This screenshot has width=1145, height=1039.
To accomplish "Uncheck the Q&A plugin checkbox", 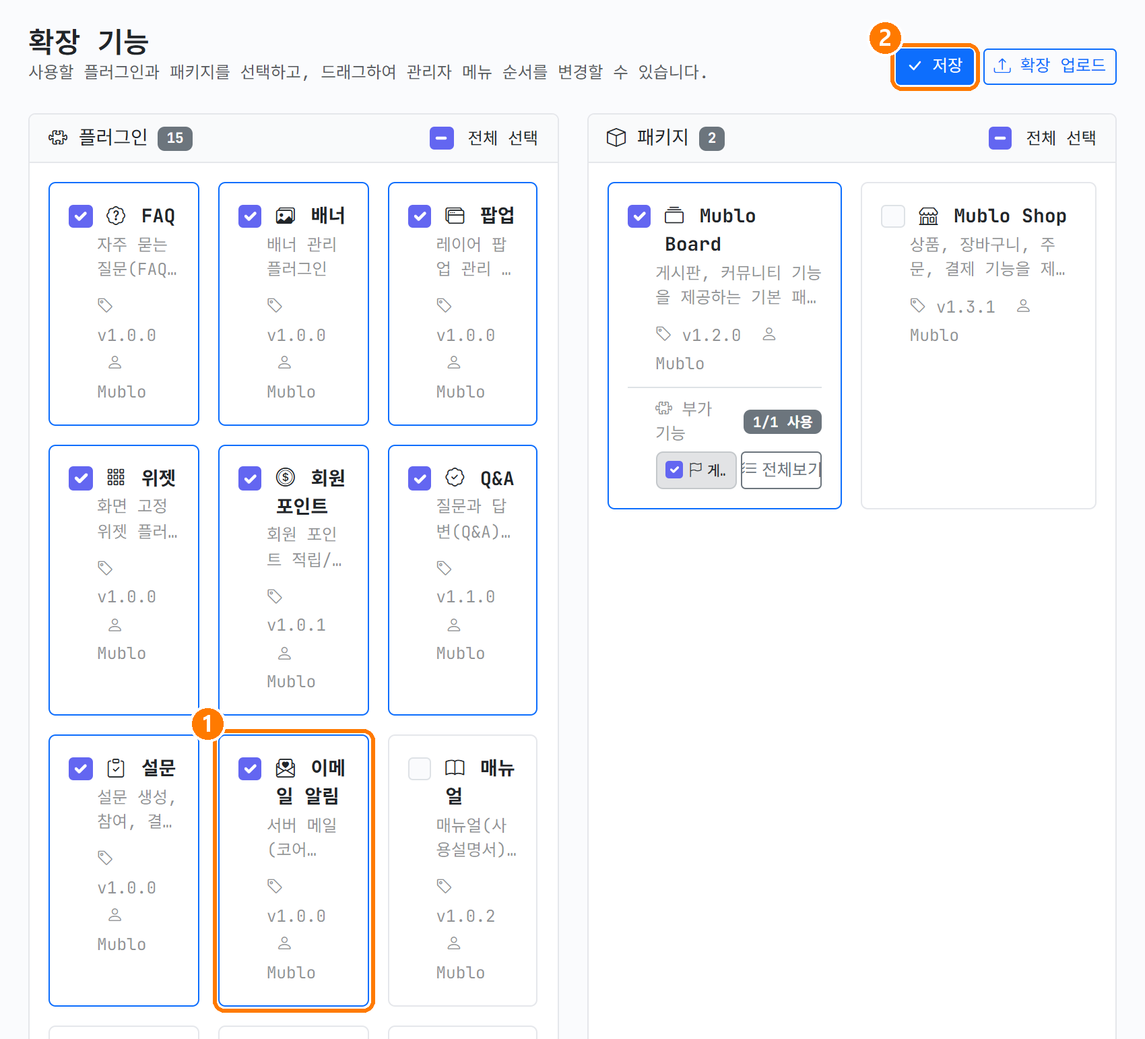I will coord(420,478).
